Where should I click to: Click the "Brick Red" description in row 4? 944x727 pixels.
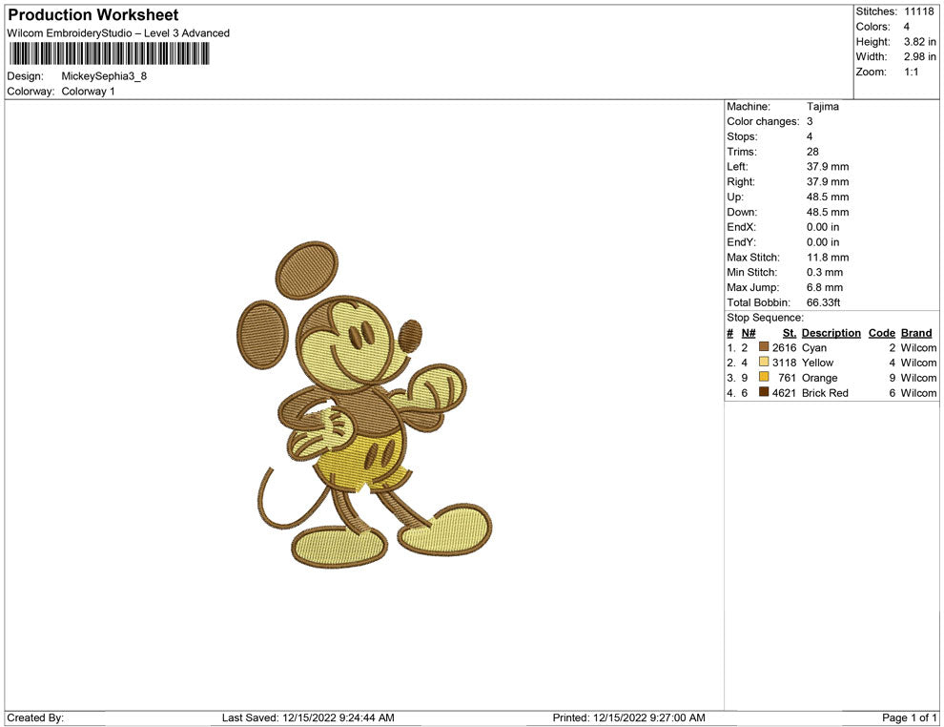[825, 393]
